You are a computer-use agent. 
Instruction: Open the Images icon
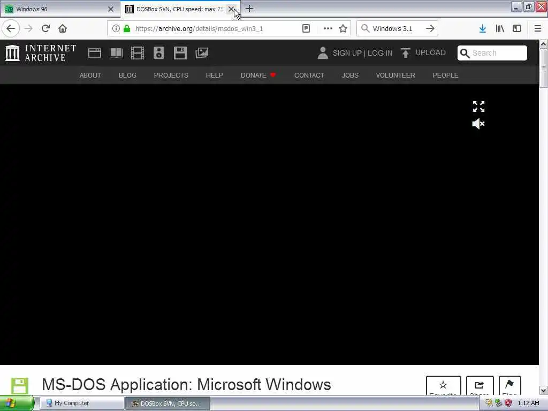[x=202, y=53]
